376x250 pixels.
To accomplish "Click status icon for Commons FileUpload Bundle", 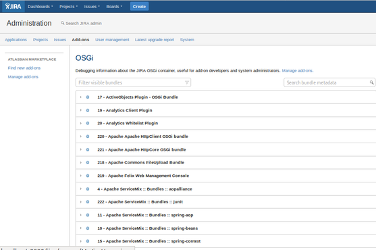I will [x=88, y=162].
